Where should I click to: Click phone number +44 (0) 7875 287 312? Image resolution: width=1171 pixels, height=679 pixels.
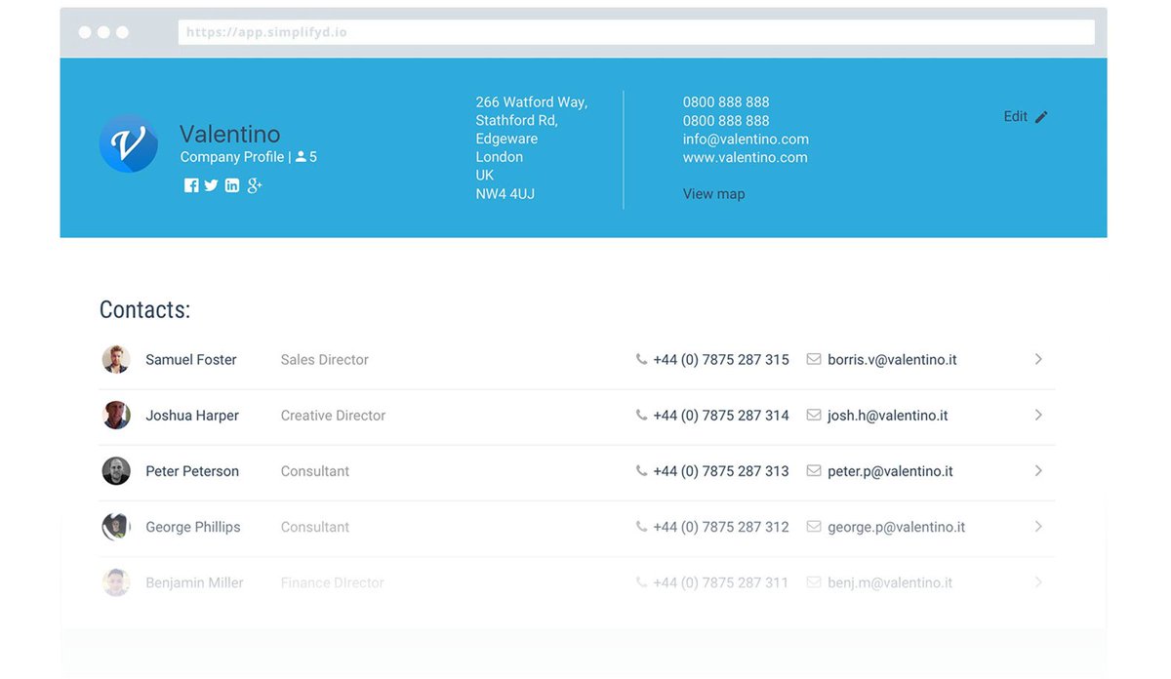click(721, 527)
